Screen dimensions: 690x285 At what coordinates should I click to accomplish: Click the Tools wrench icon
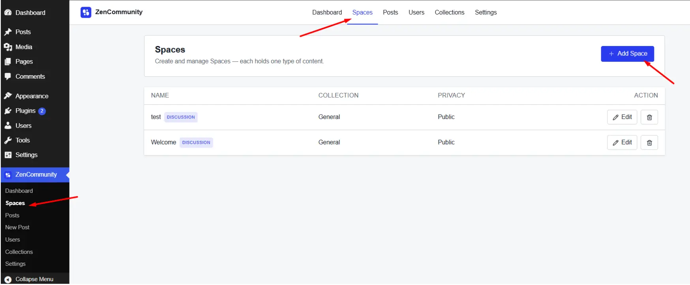8,140
